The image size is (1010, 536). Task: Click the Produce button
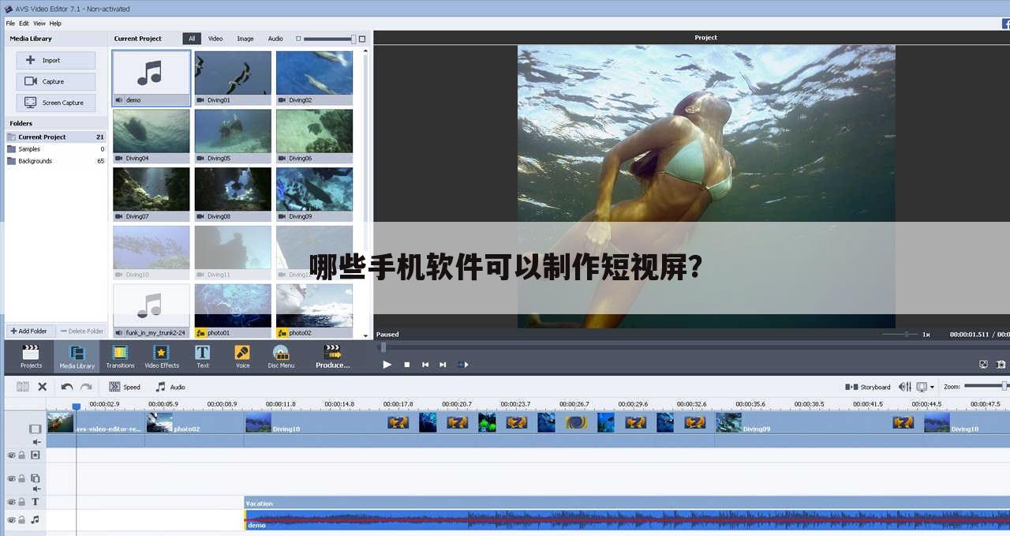click(x=333, y=357)
